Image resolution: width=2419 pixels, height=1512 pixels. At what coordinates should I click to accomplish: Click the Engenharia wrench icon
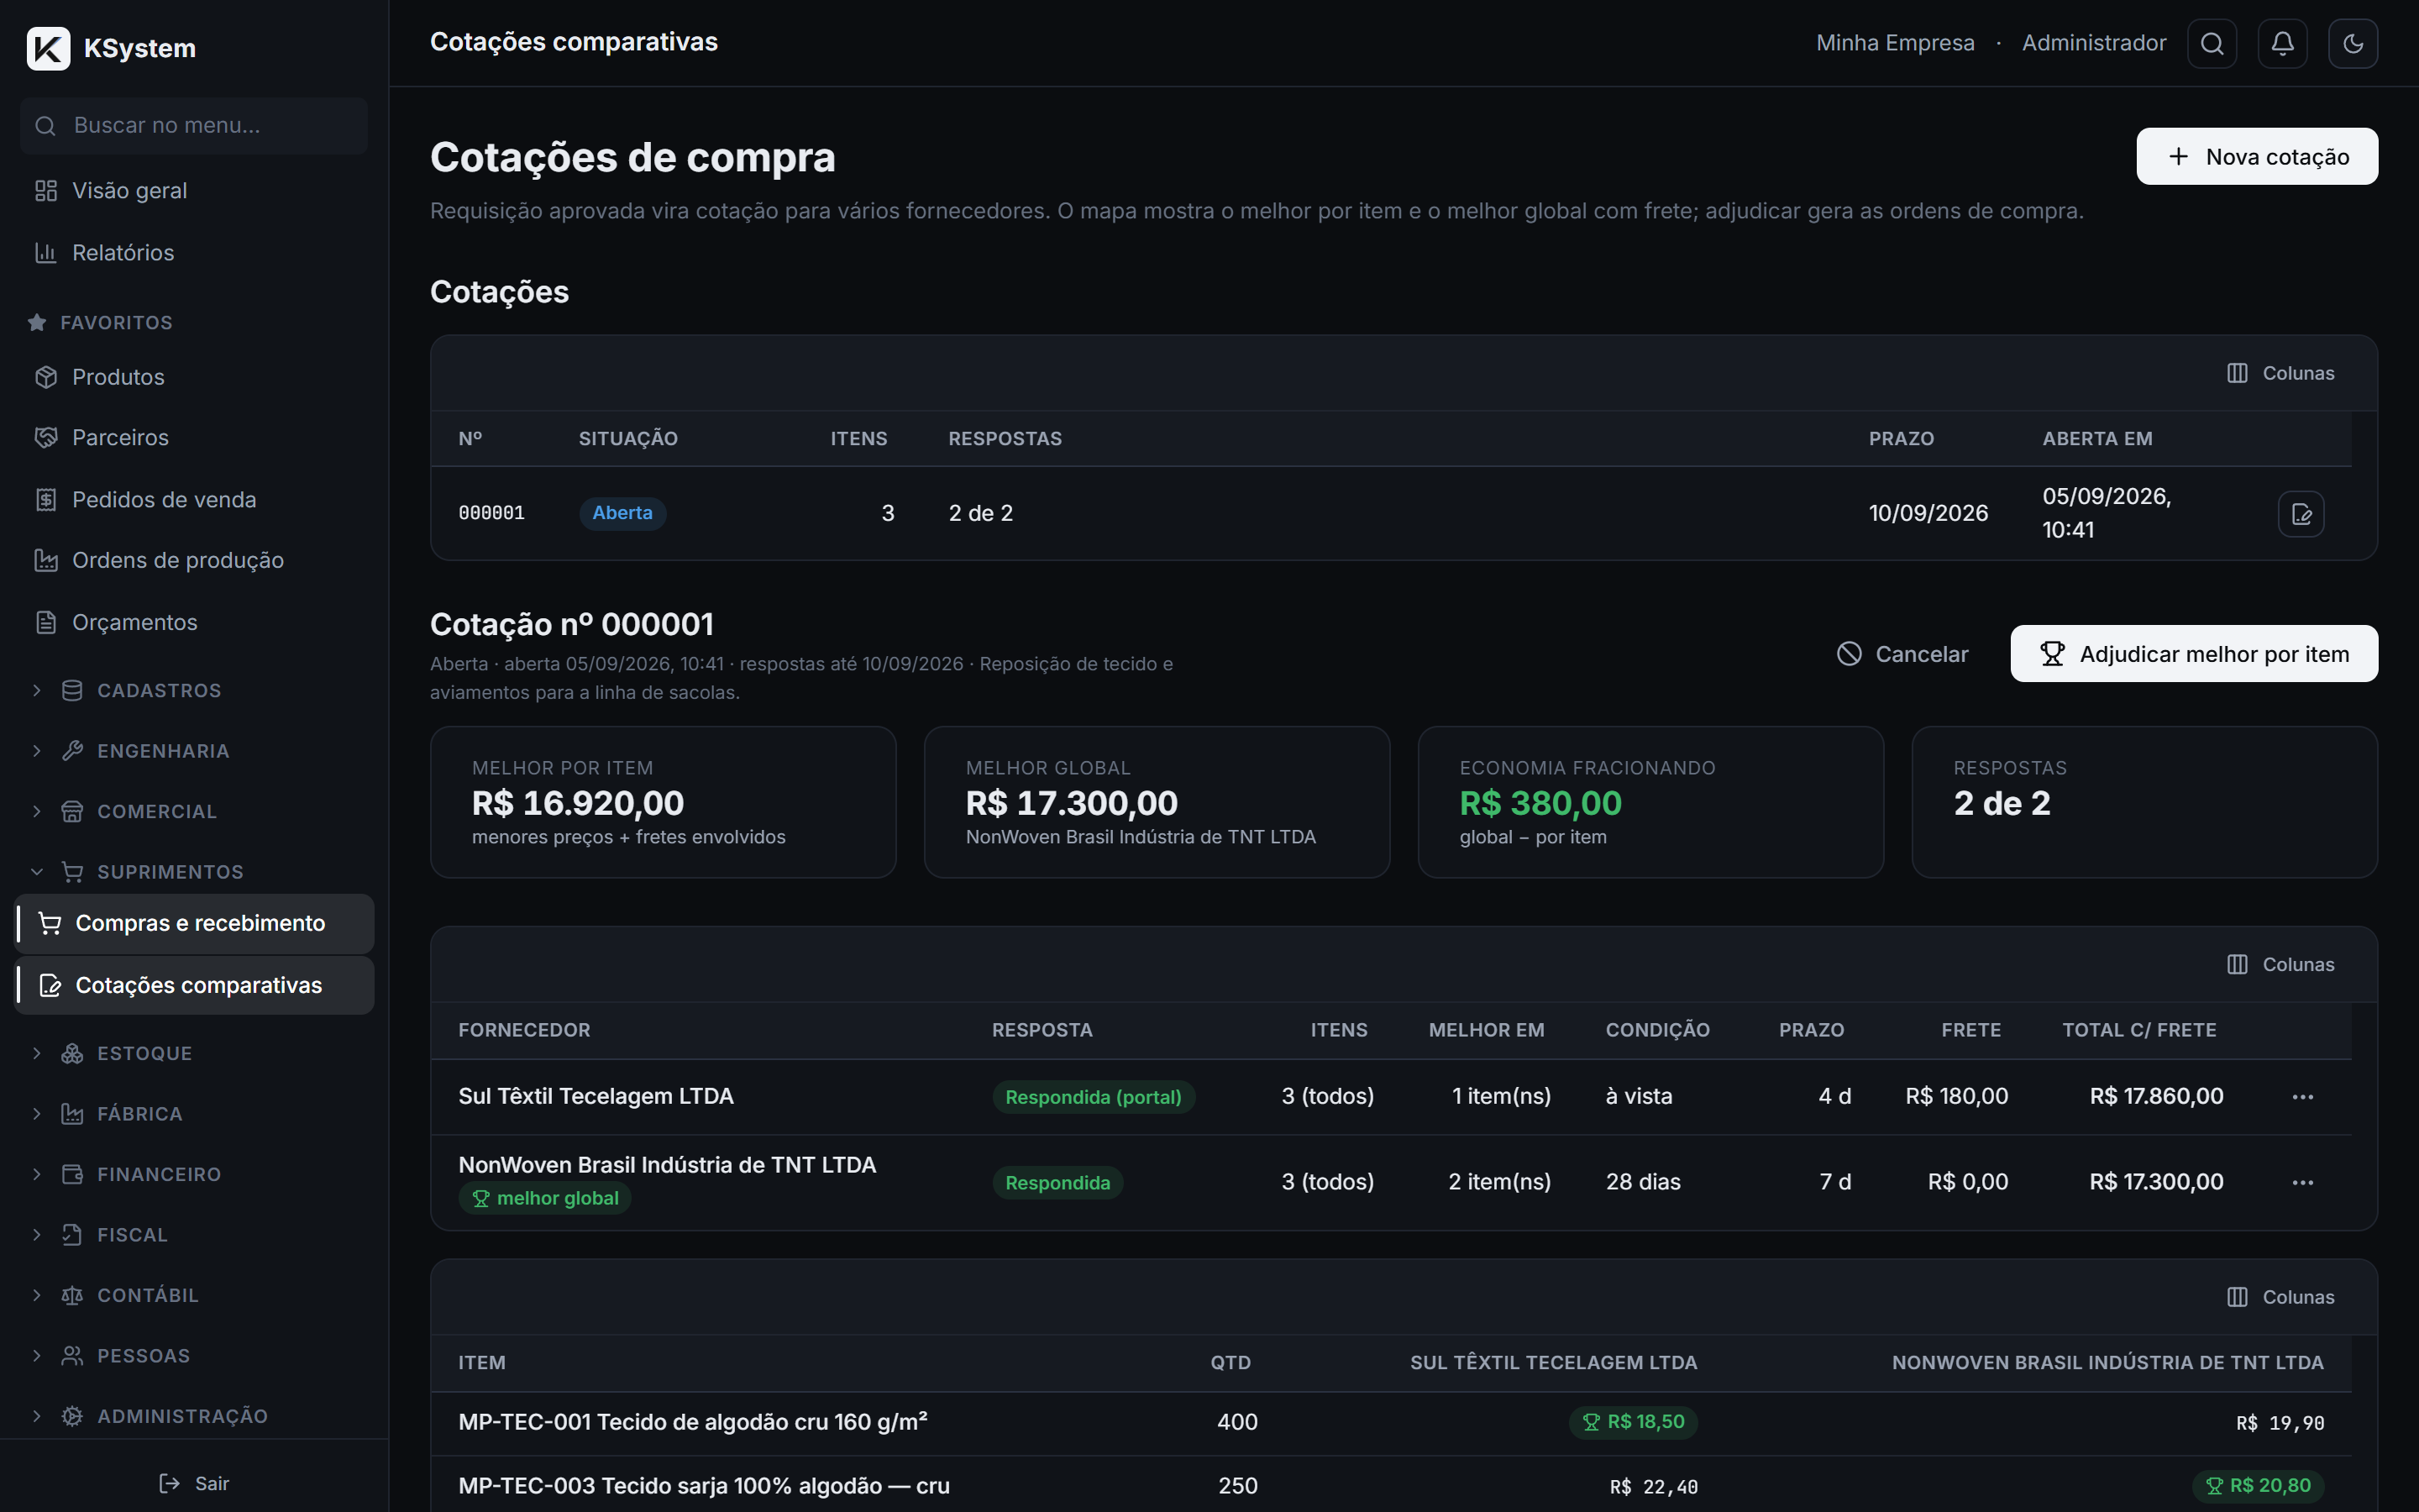tap(72, 751)
